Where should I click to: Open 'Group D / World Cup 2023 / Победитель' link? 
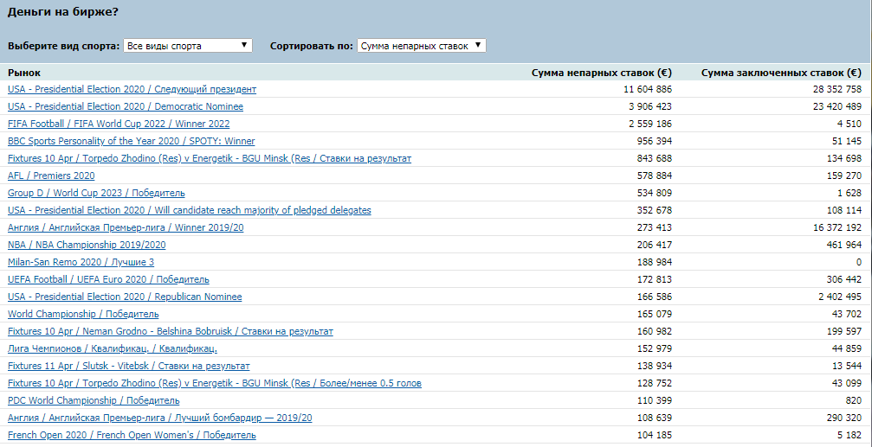point(96,193)
